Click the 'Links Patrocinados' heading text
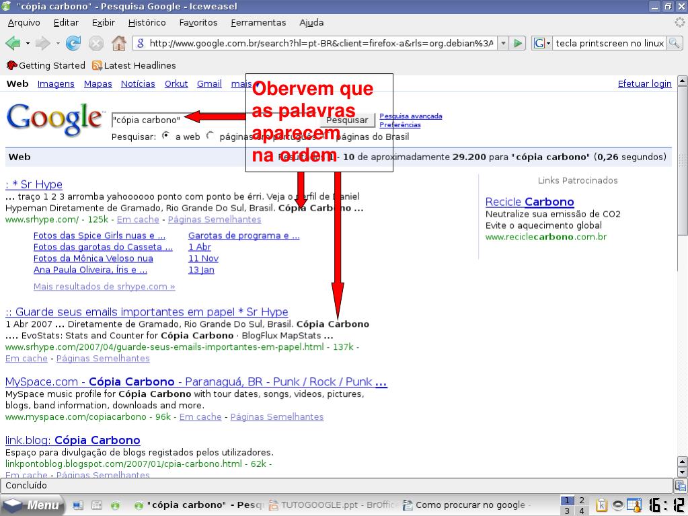The width and height of the screenshot is (688, 516). (x=578, y=180)
